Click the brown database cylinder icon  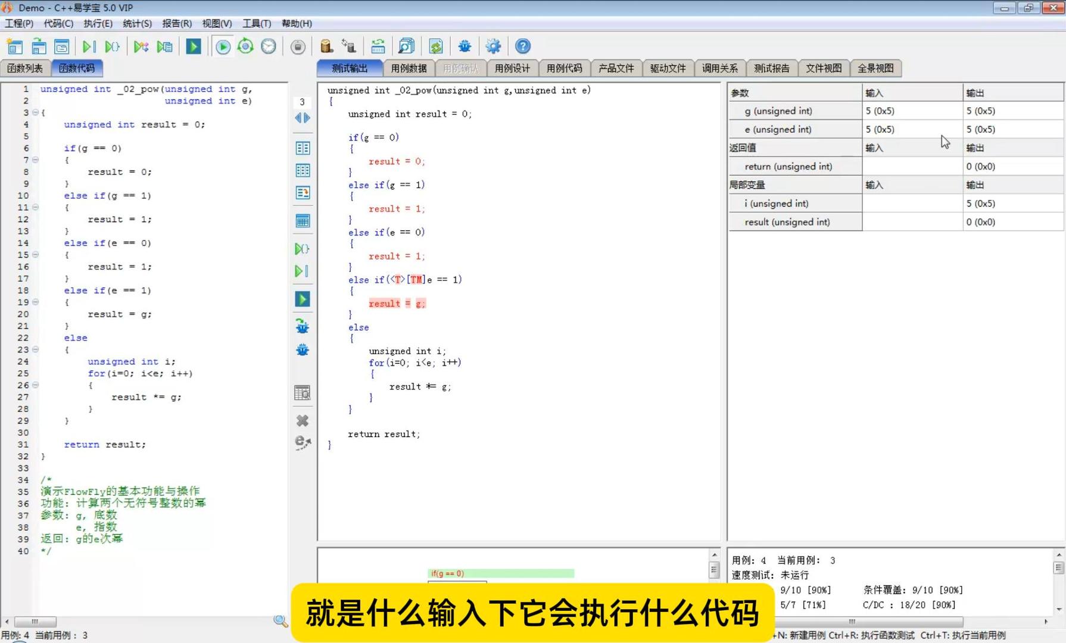coord(326,46)
